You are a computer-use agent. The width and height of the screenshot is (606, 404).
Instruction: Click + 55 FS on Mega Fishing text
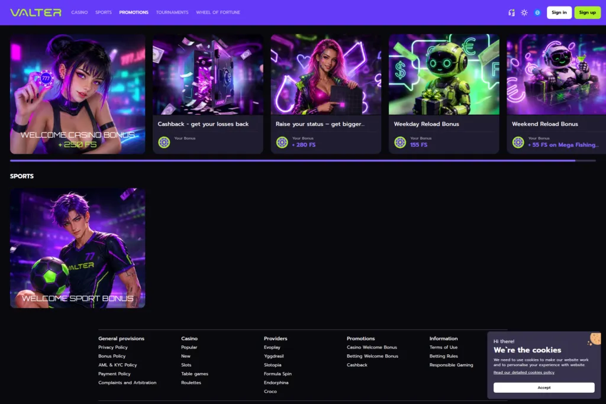tap(563, 145)
